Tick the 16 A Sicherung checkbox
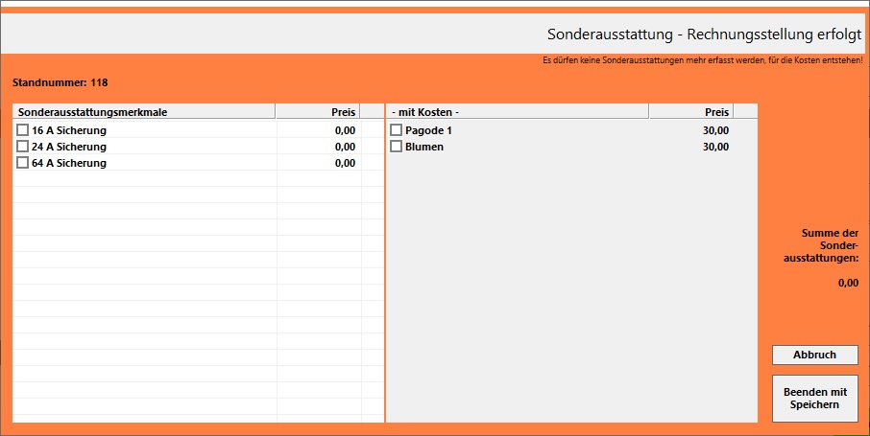Image resolution: width=870 pixels, height=436 pixels. 23,130
